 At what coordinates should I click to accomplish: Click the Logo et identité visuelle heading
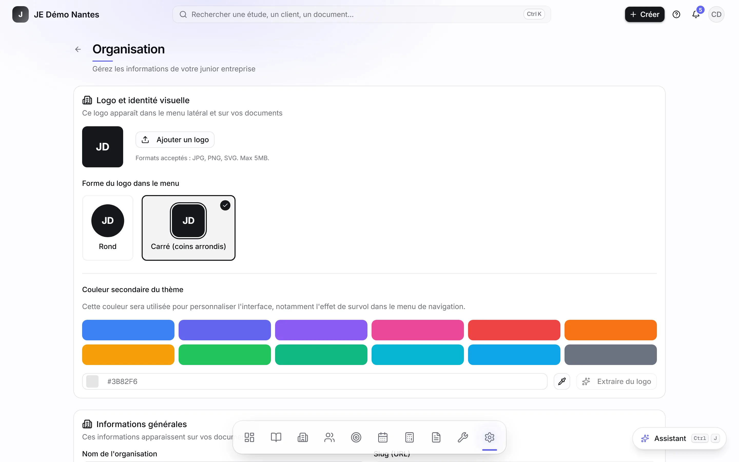coord(143,100)
